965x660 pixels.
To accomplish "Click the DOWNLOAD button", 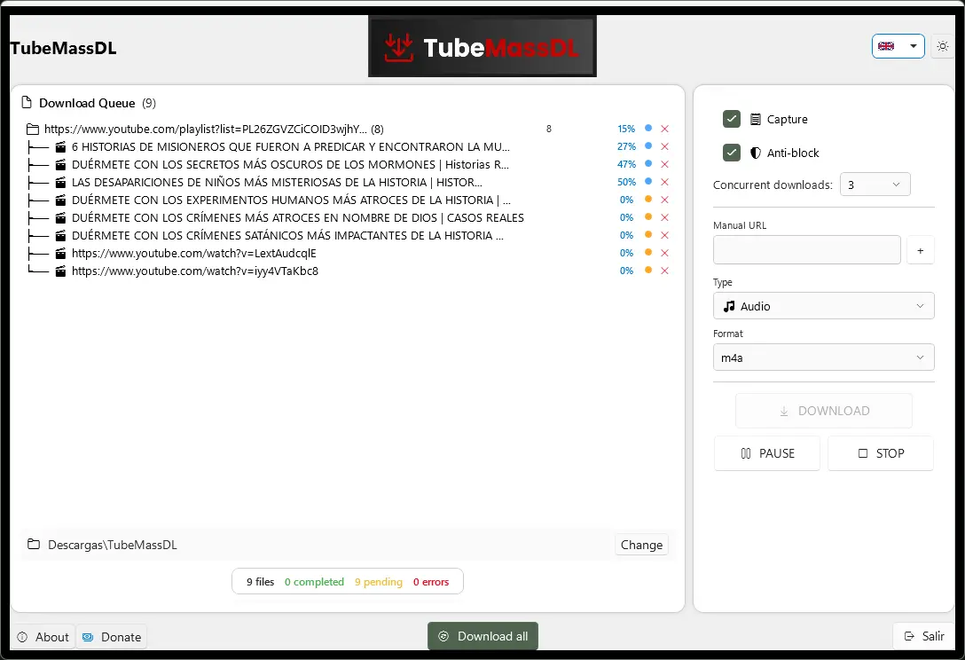I will point(823,411).
